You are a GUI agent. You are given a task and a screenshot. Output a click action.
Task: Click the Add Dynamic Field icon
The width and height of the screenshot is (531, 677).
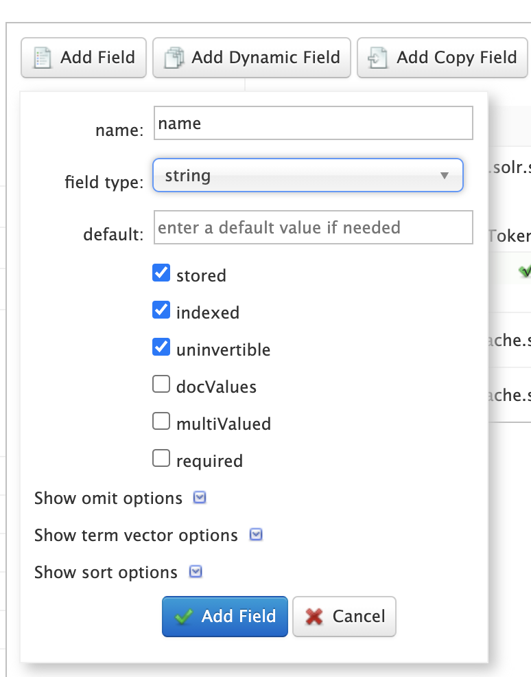click(x=173, y=58)
